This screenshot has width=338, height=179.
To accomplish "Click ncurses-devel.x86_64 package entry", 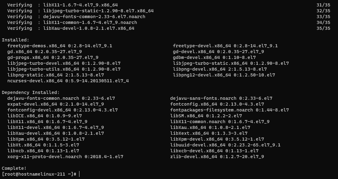I will click(x=68, y=81).
